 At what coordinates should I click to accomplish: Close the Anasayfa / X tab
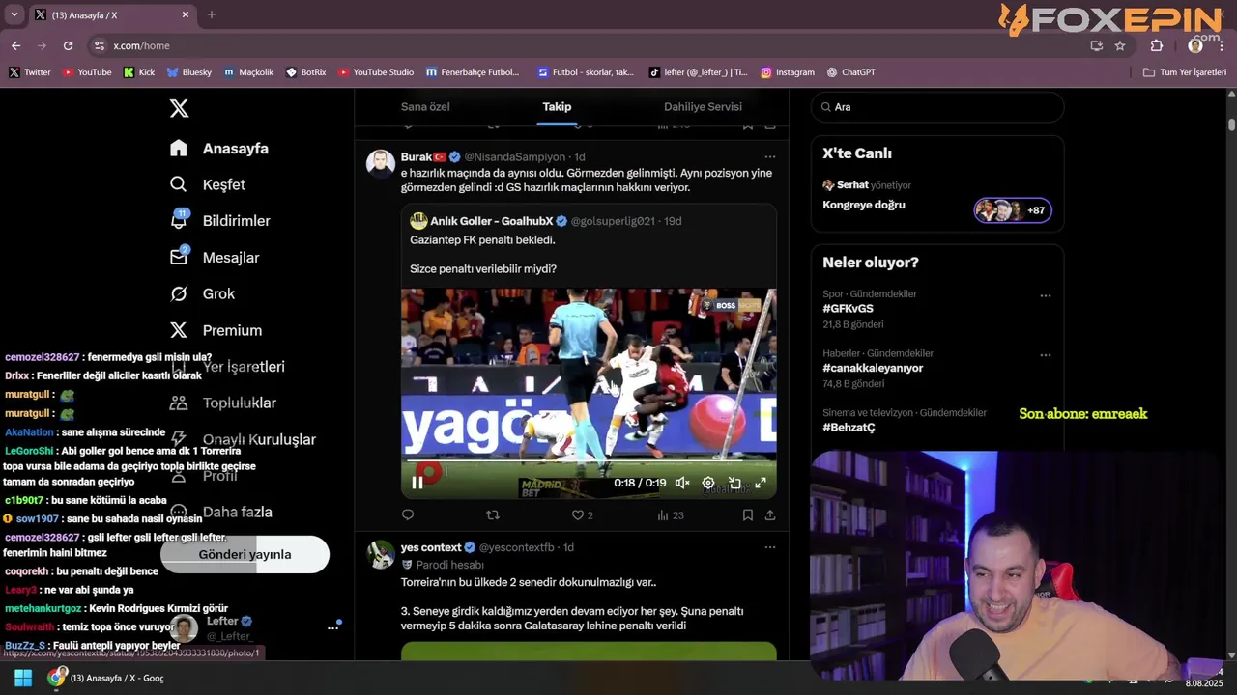pos(186,14)
